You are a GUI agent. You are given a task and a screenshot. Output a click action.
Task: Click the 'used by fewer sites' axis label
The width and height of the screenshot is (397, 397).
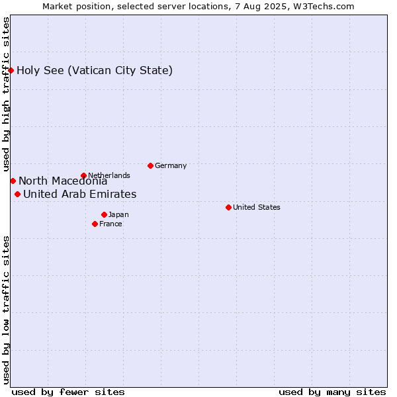point(68,392)
